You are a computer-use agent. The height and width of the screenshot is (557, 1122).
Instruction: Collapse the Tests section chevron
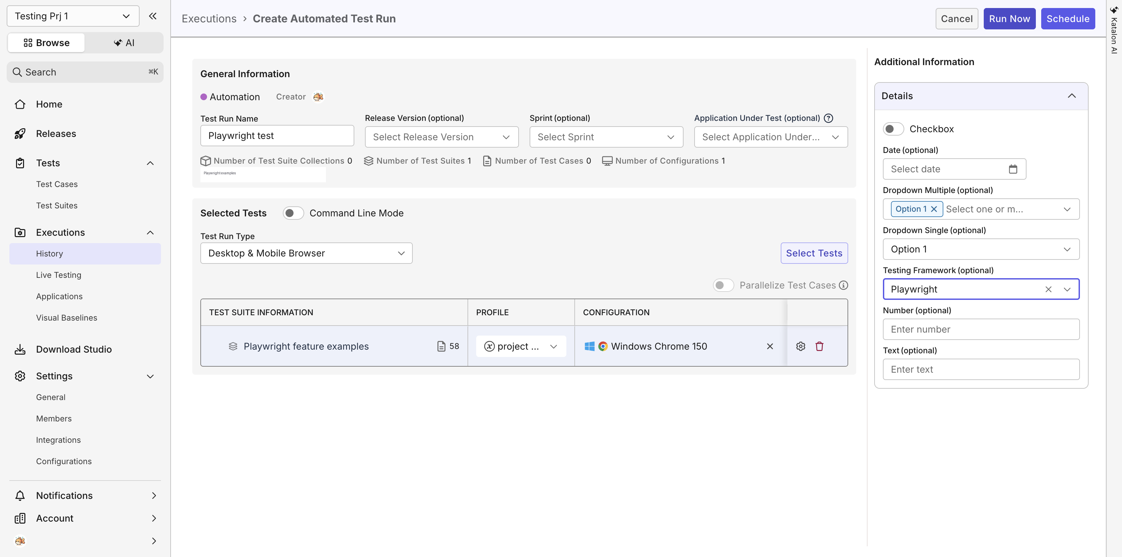[x=150, y=163]
